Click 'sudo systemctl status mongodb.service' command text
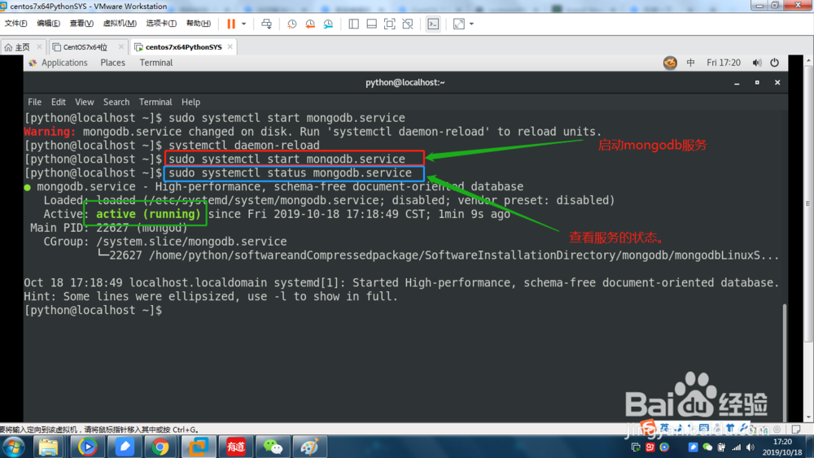 coord(291,173)
